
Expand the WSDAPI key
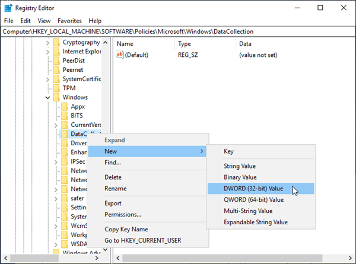click(56, 244)
